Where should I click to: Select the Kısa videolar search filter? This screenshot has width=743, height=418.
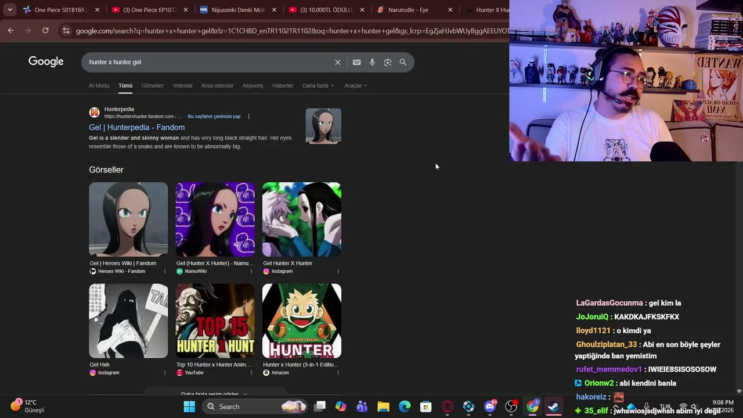click(x=218, y=85)
